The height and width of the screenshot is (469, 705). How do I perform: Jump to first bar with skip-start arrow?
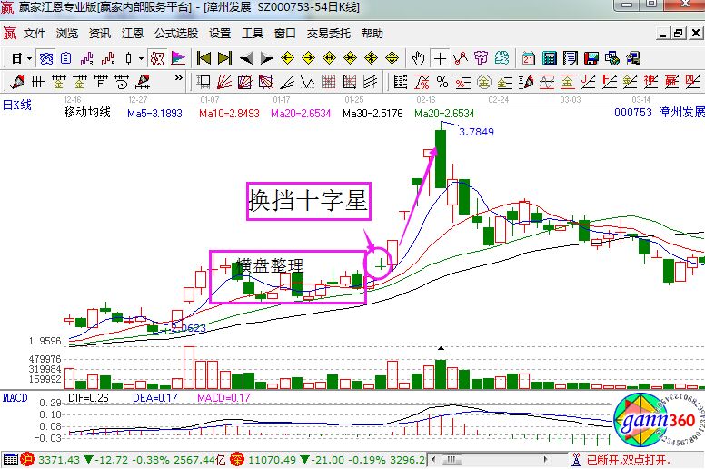204,58
